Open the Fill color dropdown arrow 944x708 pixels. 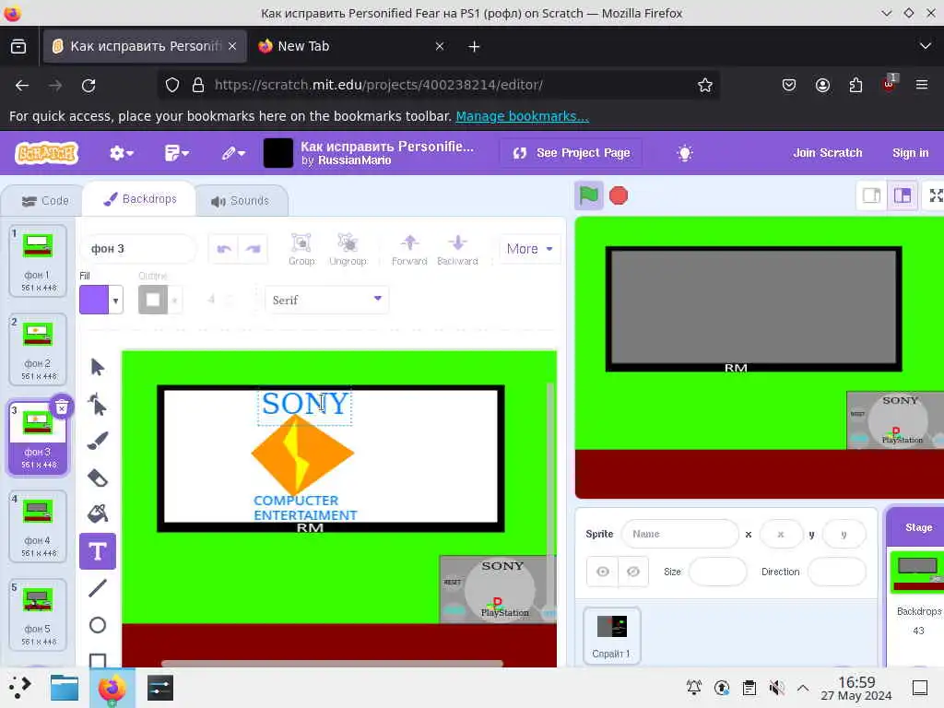click(x=115, y=300)
